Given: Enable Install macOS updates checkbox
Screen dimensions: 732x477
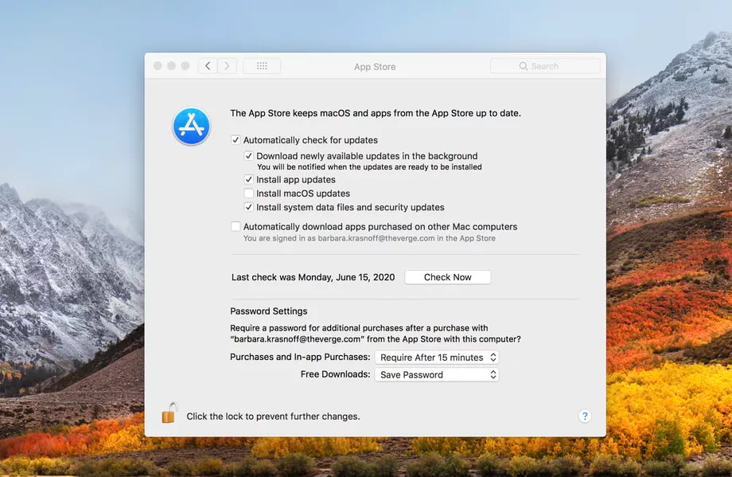Looking at the screenshot, I should click(249, 193).
